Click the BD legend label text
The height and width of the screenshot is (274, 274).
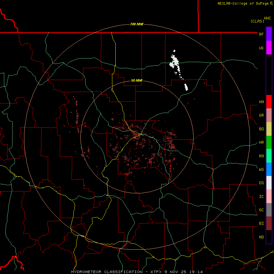click(x=262, y=129)
